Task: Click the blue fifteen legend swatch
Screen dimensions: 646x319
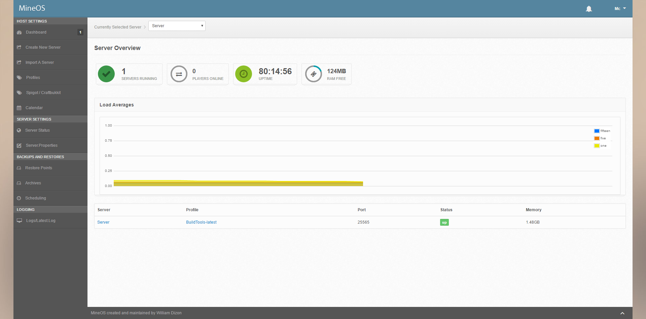Action: pyautogui.click(x=597, y=131)
